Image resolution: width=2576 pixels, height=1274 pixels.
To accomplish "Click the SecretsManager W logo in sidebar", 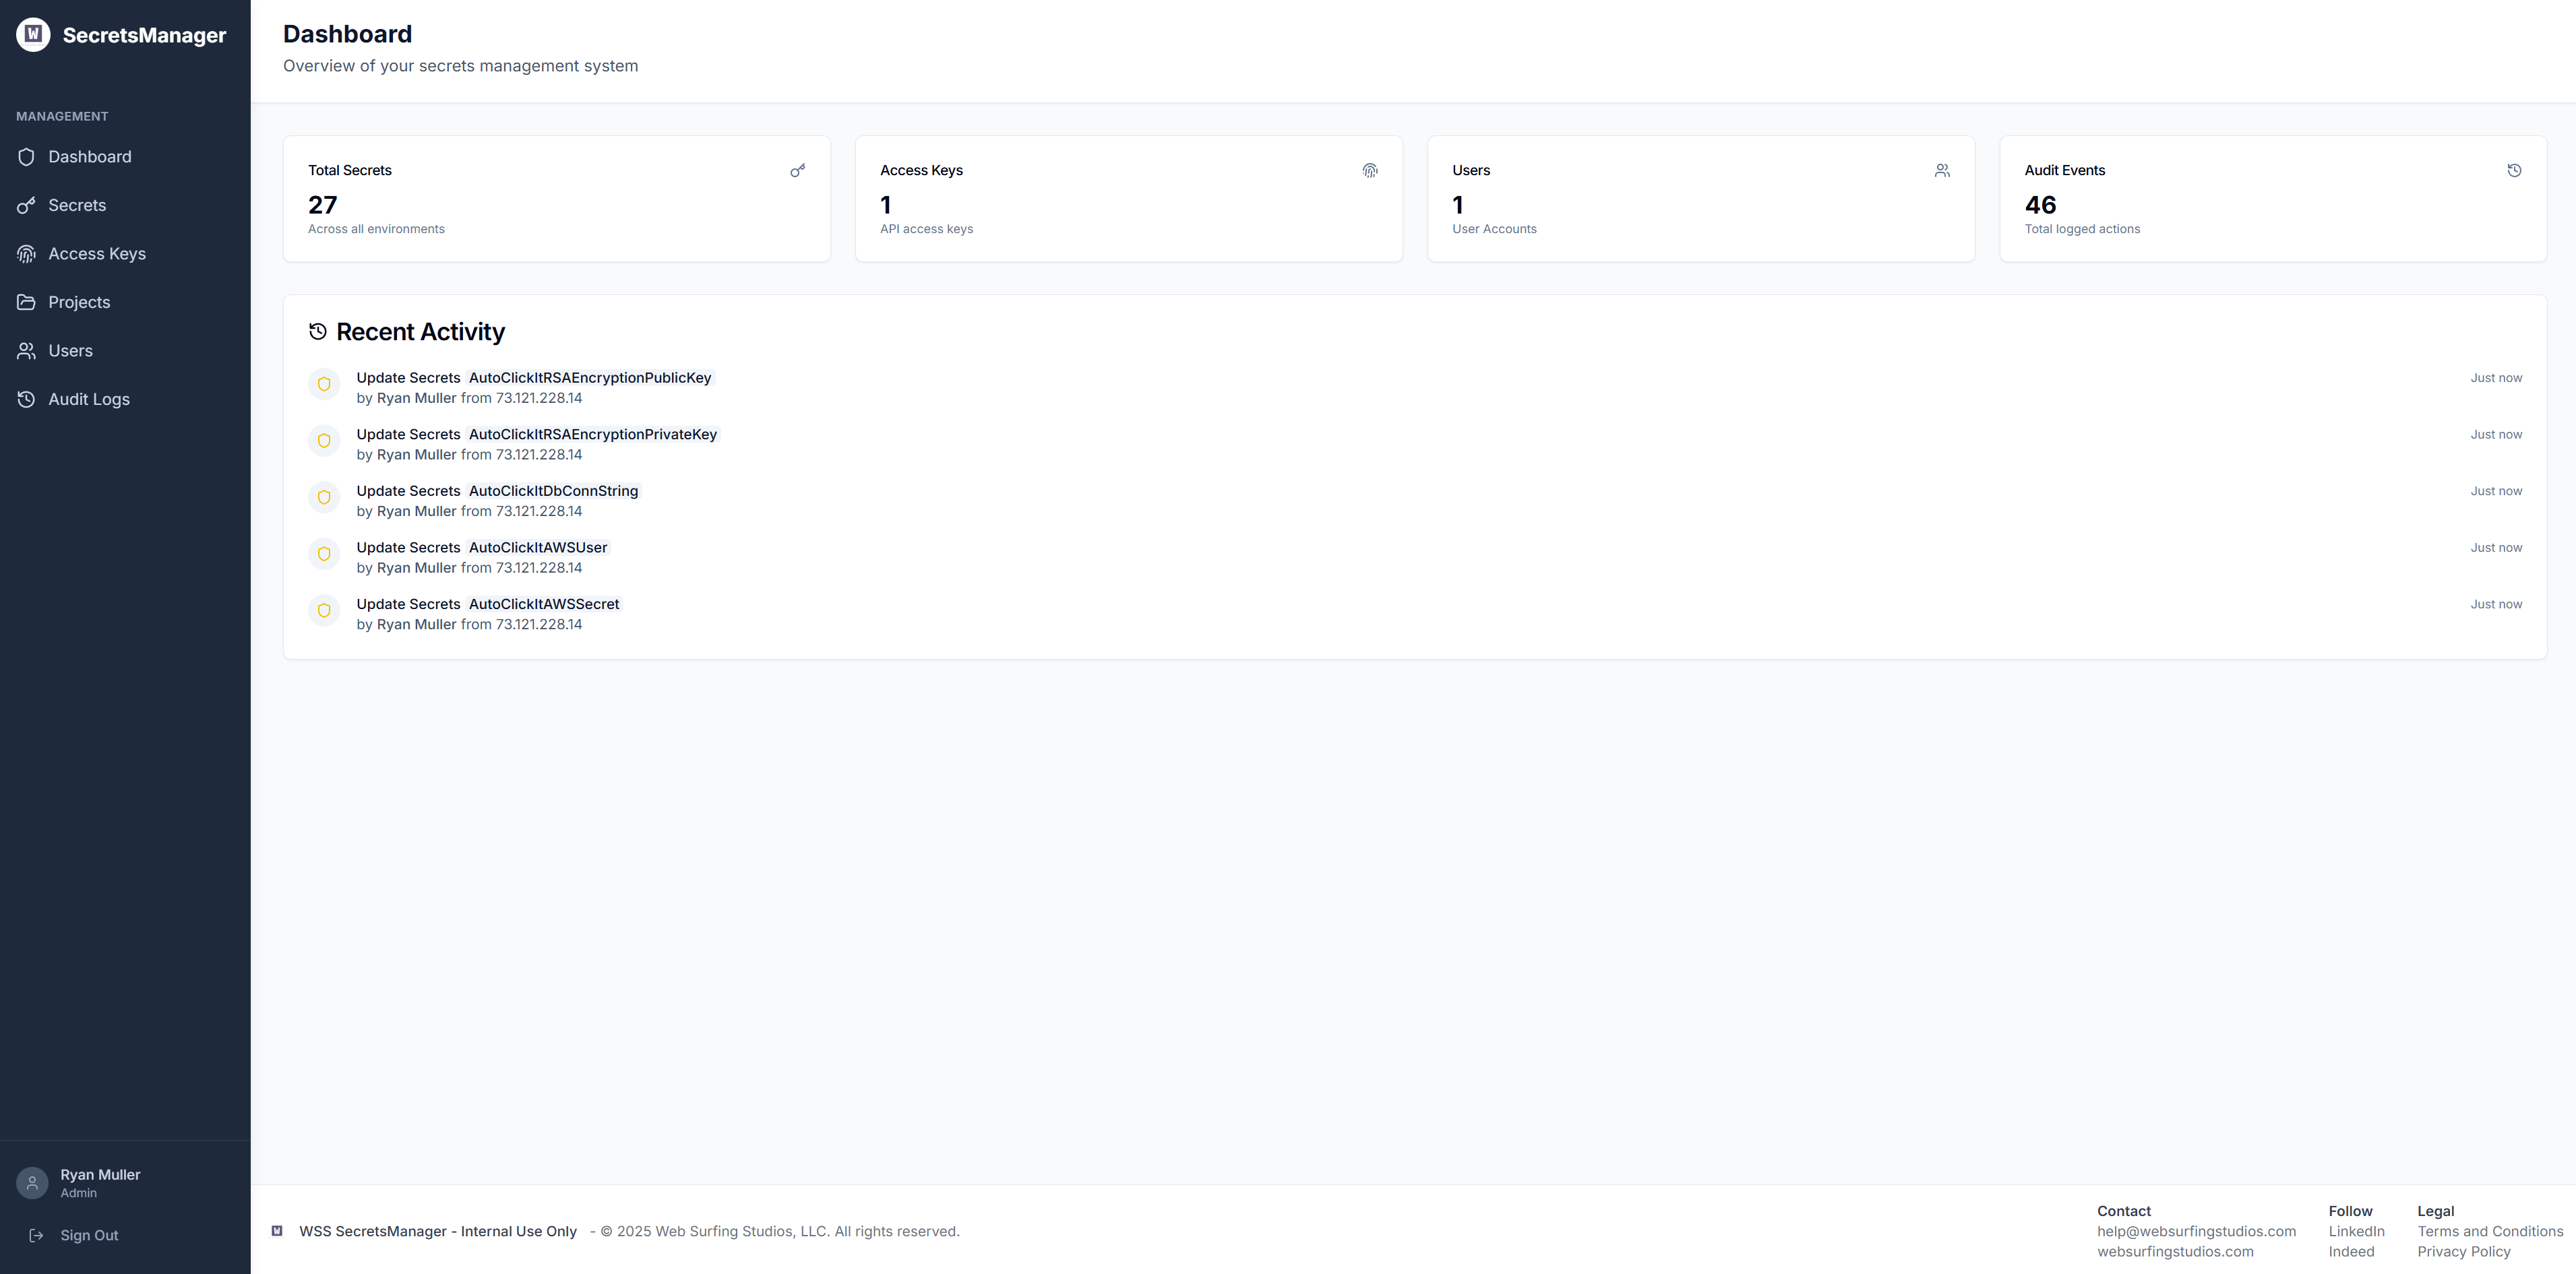I will tap(33, 34).
